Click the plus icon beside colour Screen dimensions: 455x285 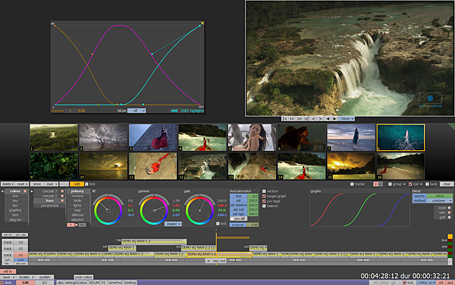click(x=2, y=192)
